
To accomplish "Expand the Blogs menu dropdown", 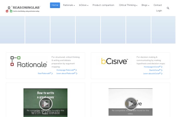I will click(x=145, y=5).
